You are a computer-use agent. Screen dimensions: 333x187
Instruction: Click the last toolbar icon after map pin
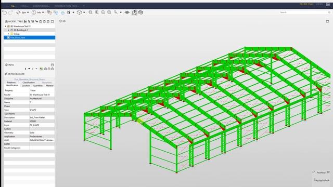point(140,12)
